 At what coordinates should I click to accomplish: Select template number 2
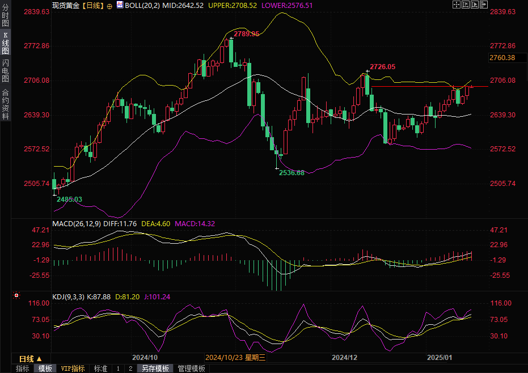click(130, 368)
